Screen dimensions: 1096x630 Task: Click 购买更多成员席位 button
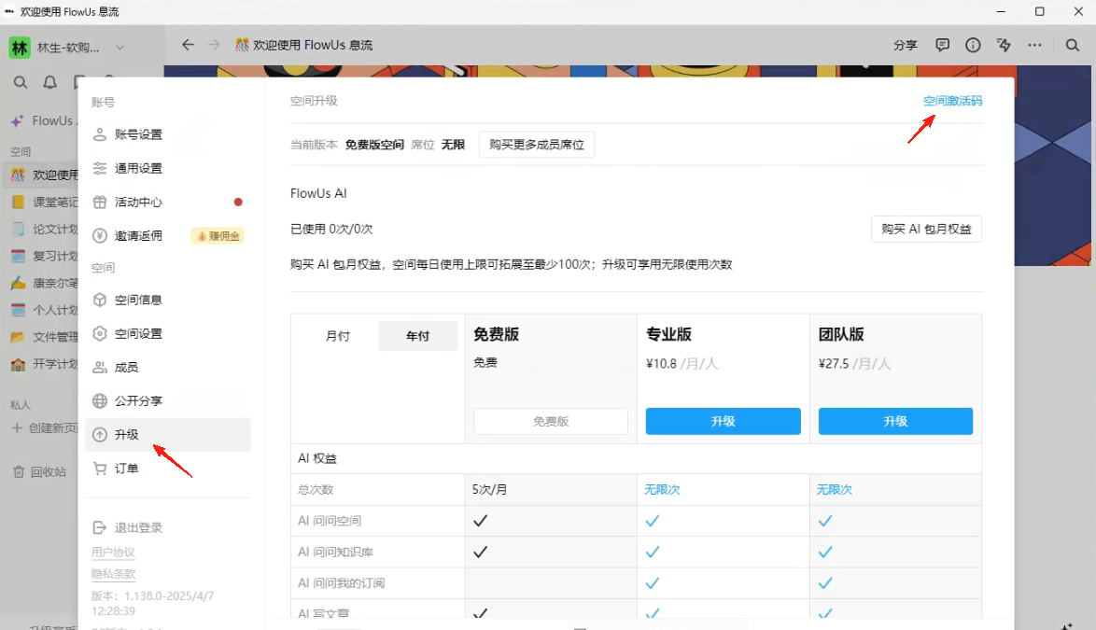[x=537, y=145]
